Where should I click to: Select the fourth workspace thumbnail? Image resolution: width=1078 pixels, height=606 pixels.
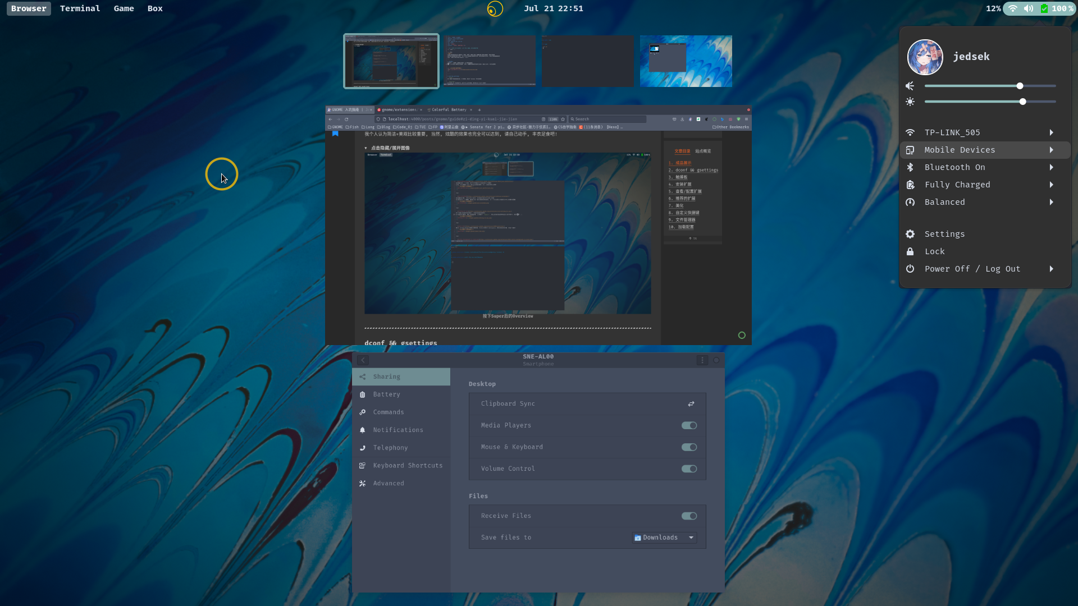pyautogui.click(x=686, y=61)
